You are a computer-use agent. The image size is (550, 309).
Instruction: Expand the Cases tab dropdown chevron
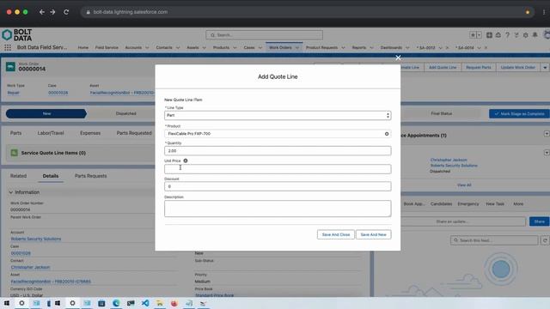[260, 48]
